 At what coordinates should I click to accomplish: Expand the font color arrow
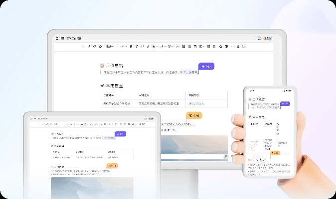[157, 47]
